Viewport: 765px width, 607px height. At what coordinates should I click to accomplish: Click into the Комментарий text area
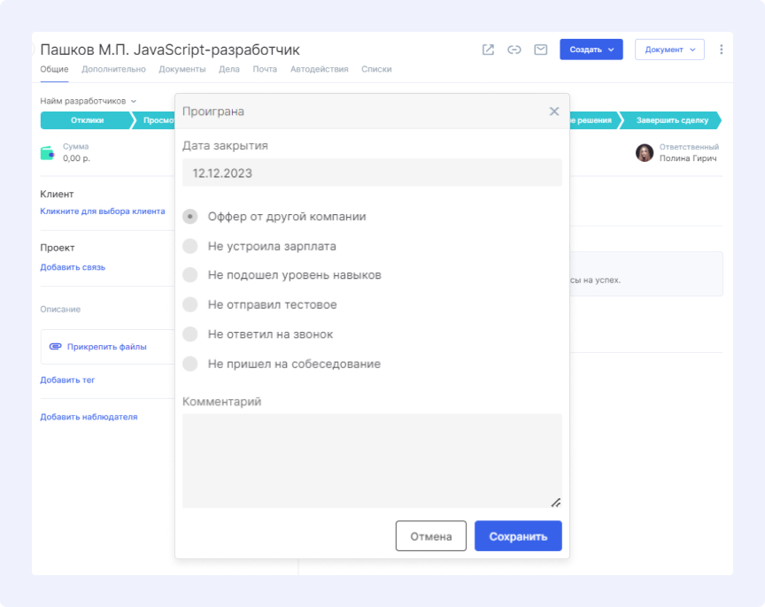pos(372,460)
